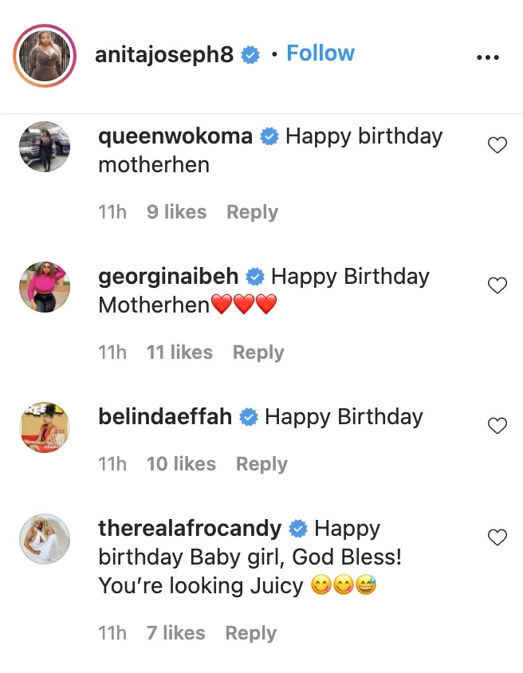Like georginaibeh's comment with the heart
Image resolution: width=523 pixels, height=673 pixels.
pos(497,285)
